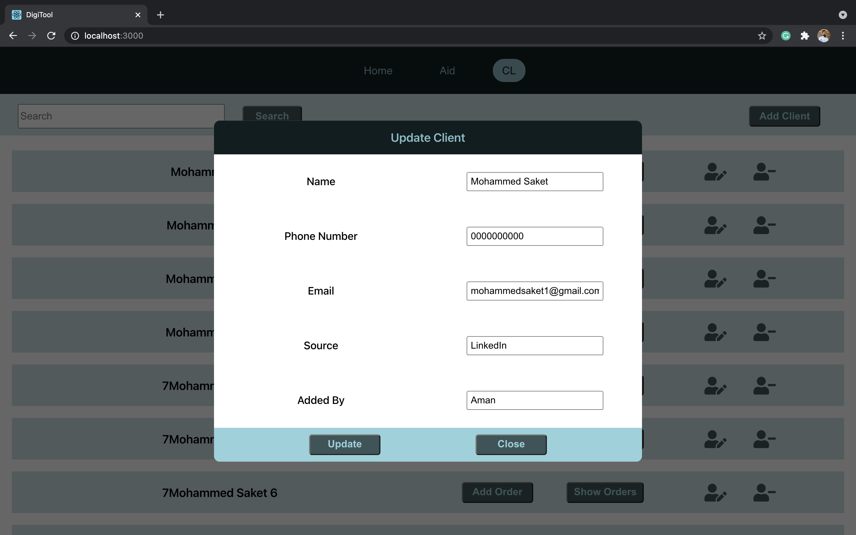Select the Aid navigation item

tap(447, 70)
